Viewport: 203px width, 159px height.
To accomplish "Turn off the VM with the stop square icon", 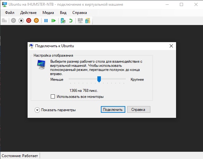I will pyautogui.click(x=21, y=21).
